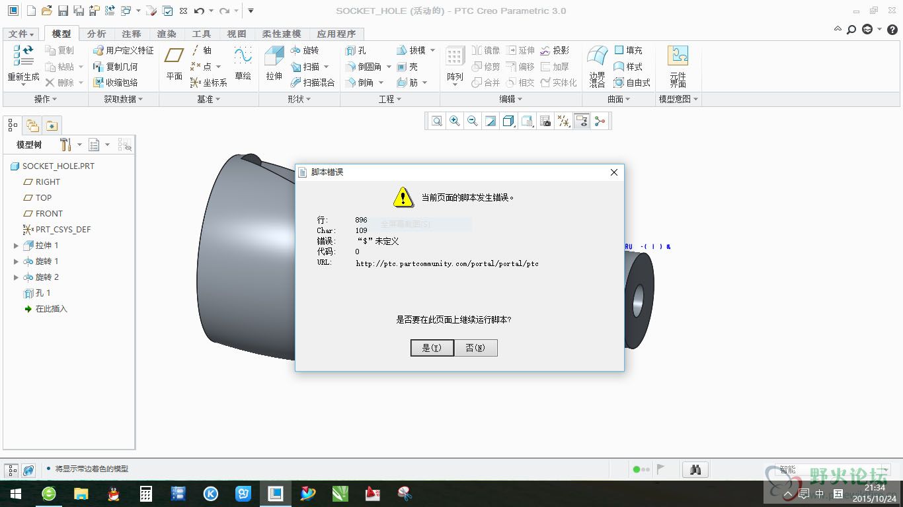Select the Pattern (阵列) tool
The width and height of the screenshot is (903, 507).
tap(455, 65)
